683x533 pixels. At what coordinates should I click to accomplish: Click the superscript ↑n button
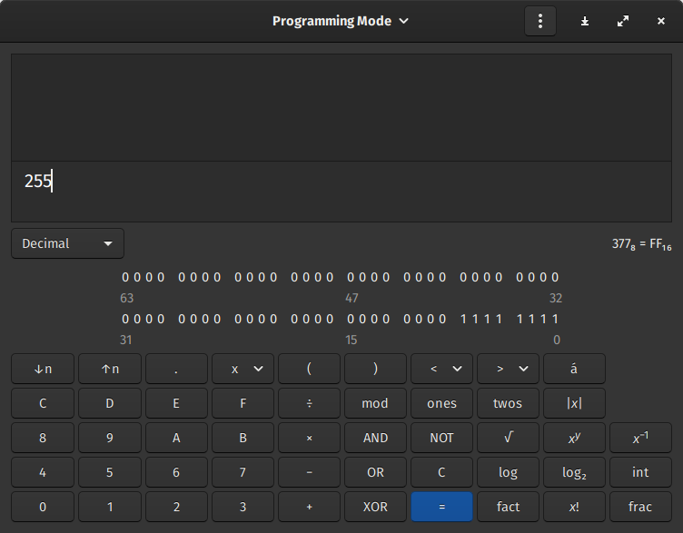coord(110,369)
